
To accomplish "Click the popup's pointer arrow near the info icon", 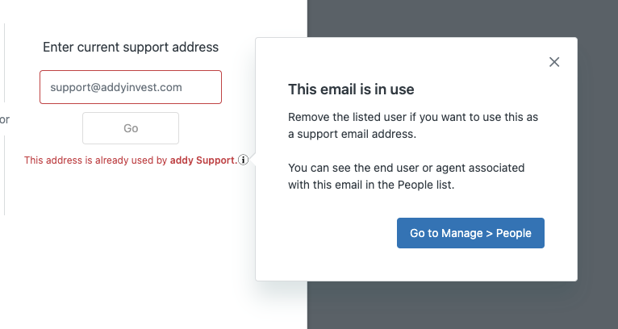I will tap(253, 160).
